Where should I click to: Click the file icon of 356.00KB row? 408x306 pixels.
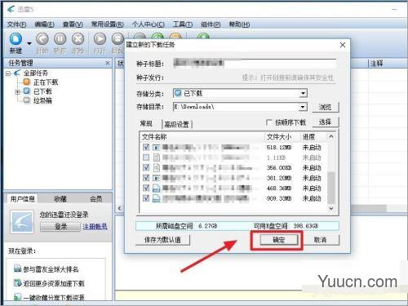[156, 167]
